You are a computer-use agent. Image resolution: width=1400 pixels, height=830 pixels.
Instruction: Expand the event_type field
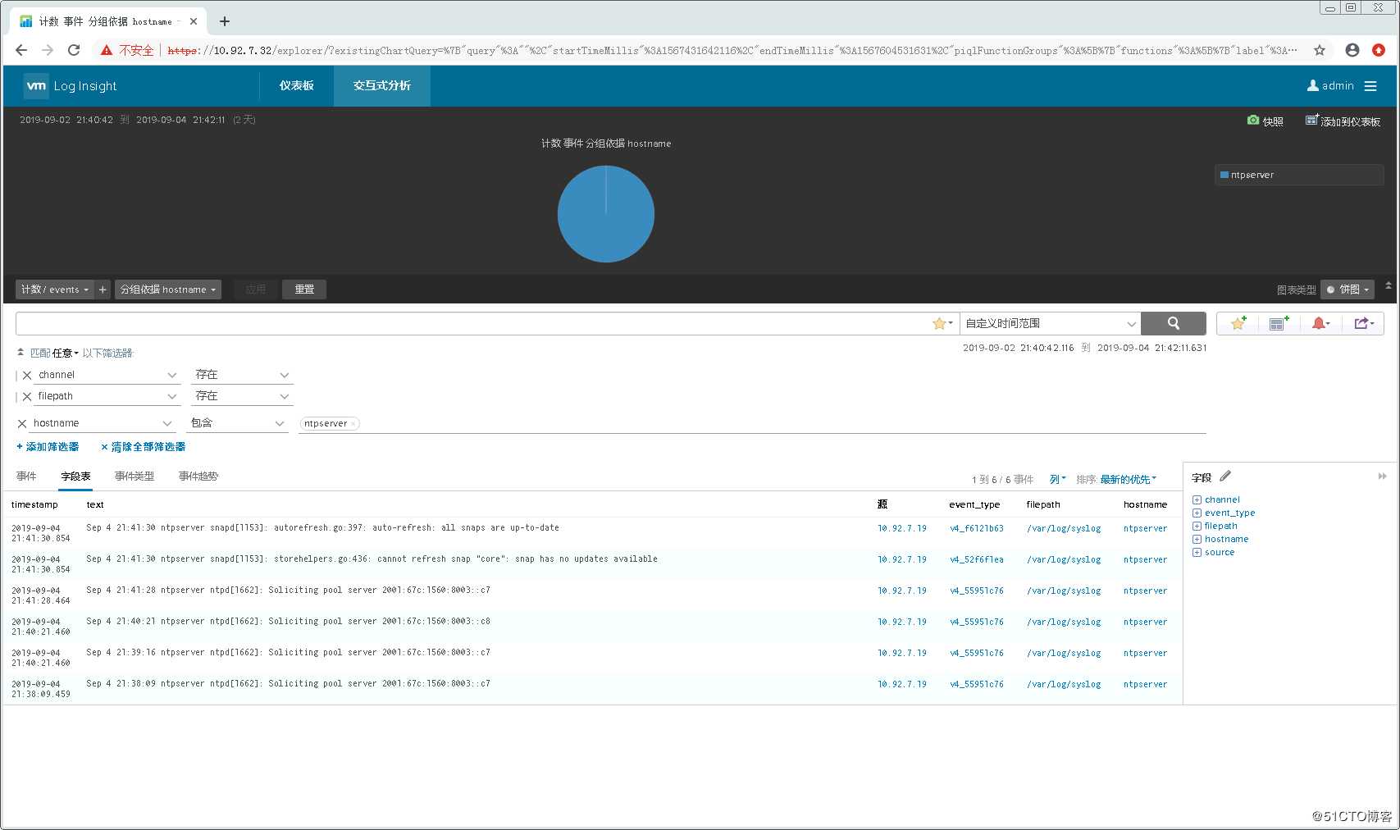click(x=1197, y=513)
